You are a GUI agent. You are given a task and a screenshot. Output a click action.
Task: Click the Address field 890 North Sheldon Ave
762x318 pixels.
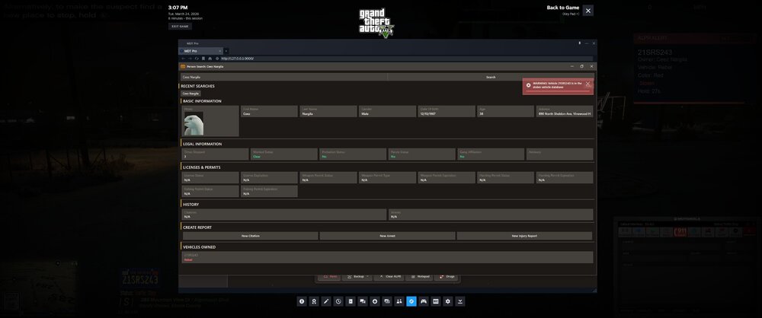[565, 111]
